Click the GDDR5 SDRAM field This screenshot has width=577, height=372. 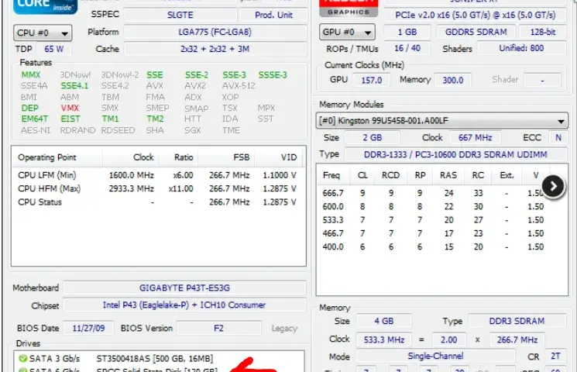coord(476,32)
